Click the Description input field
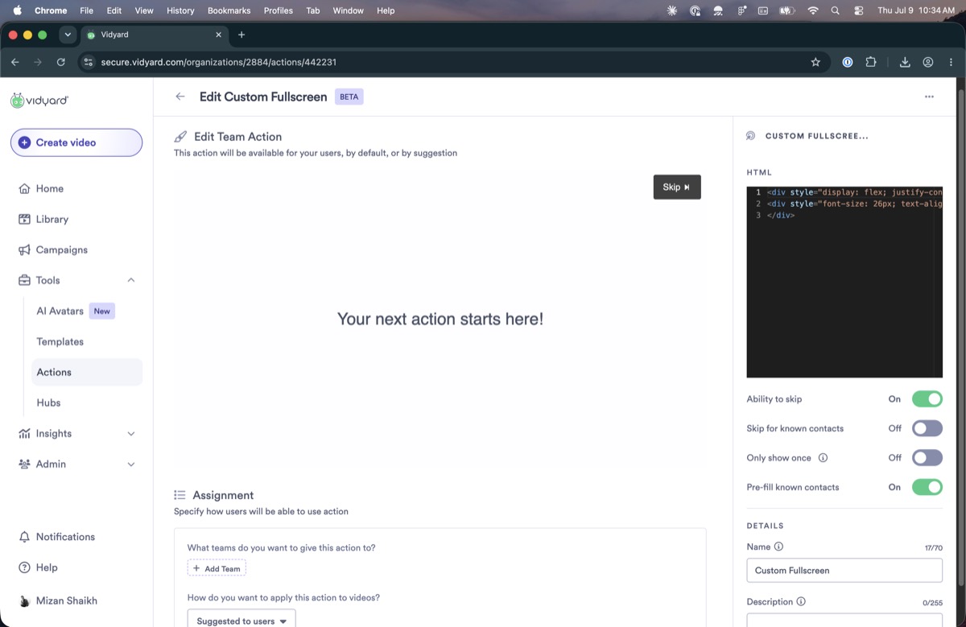The image size is (966, 627). pos(844,620)
